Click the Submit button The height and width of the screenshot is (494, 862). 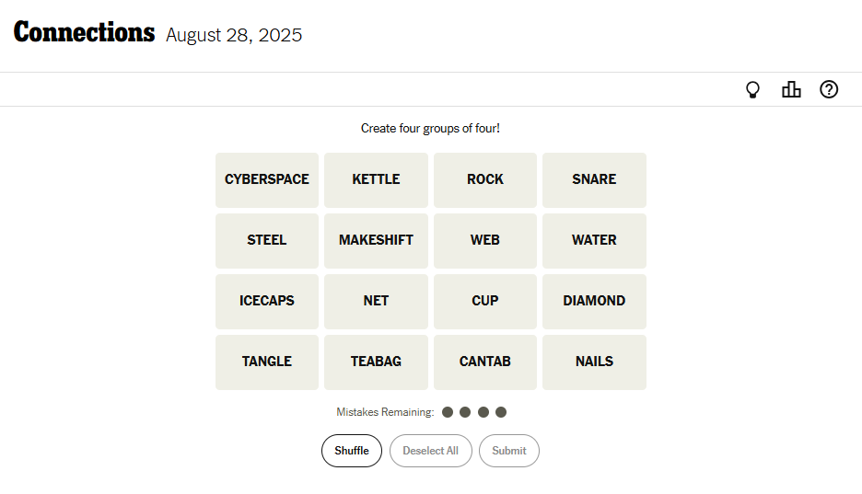pyautogui.click(x=508, y=451)
